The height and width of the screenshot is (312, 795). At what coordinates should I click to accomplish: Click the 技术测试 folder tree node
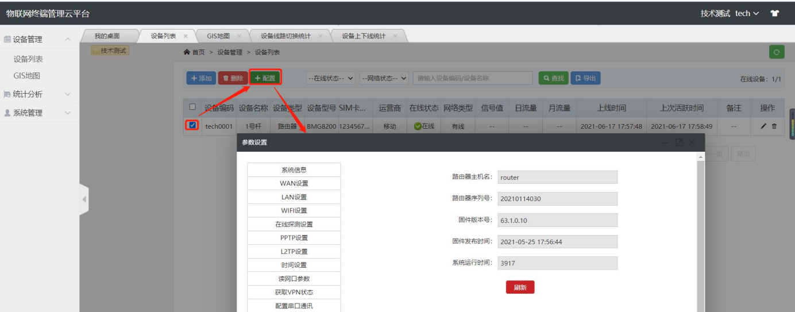(x=110, y=51)
